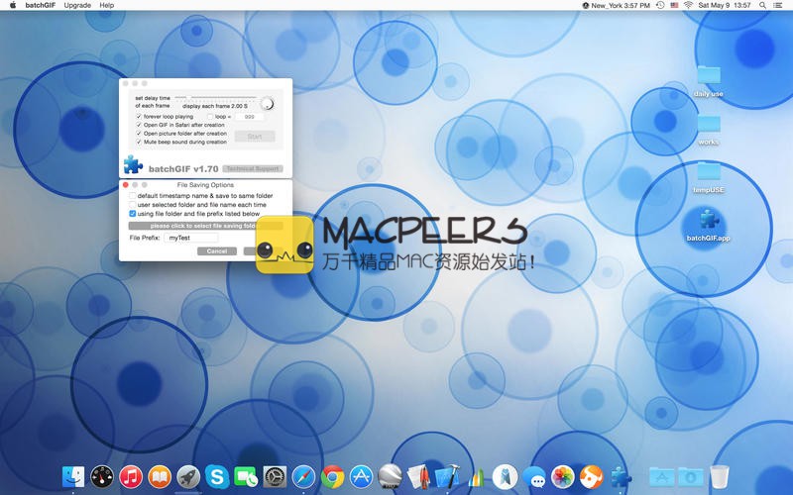
Task: Open the Trash in the dock
Action: pyautogui.click(x=720, y=476)
